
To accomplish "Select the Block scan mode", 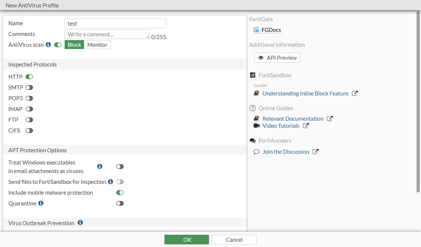I will tap(74, 45).
